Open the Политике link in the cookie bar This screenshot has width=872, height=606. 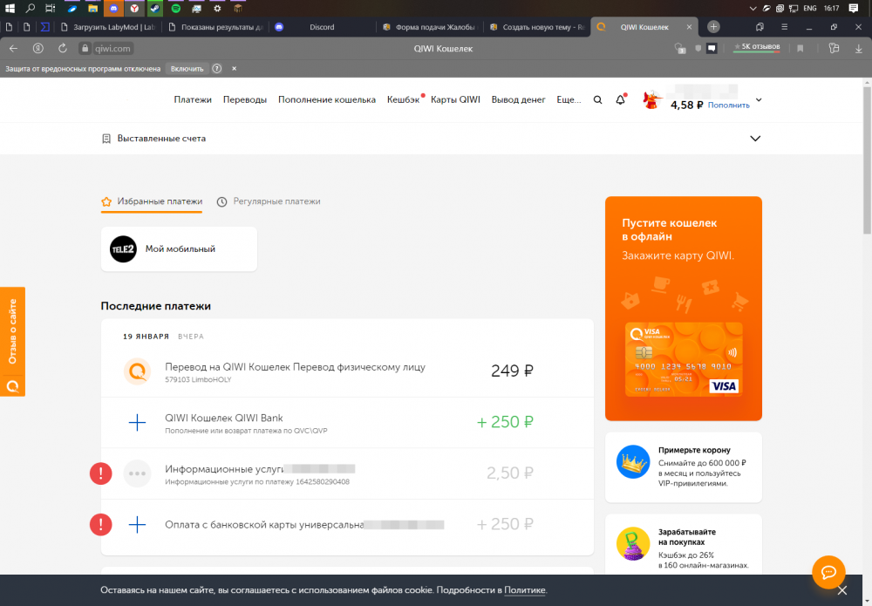(x=524, y=590)
